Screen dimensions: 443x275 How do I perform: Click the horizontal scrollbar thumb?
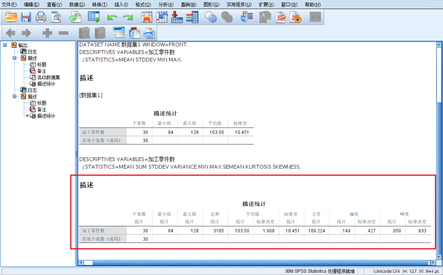[88, 263]
